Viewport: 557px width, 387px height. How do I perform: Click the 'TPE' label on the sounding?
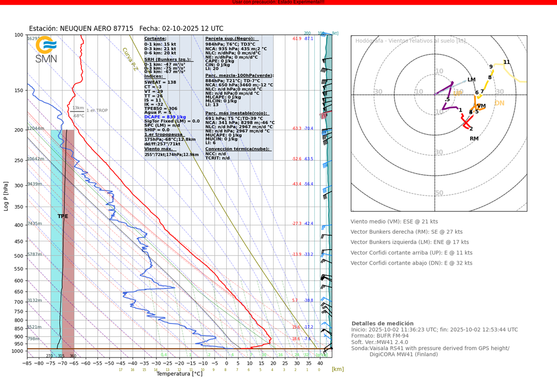(x=63, y=216)
